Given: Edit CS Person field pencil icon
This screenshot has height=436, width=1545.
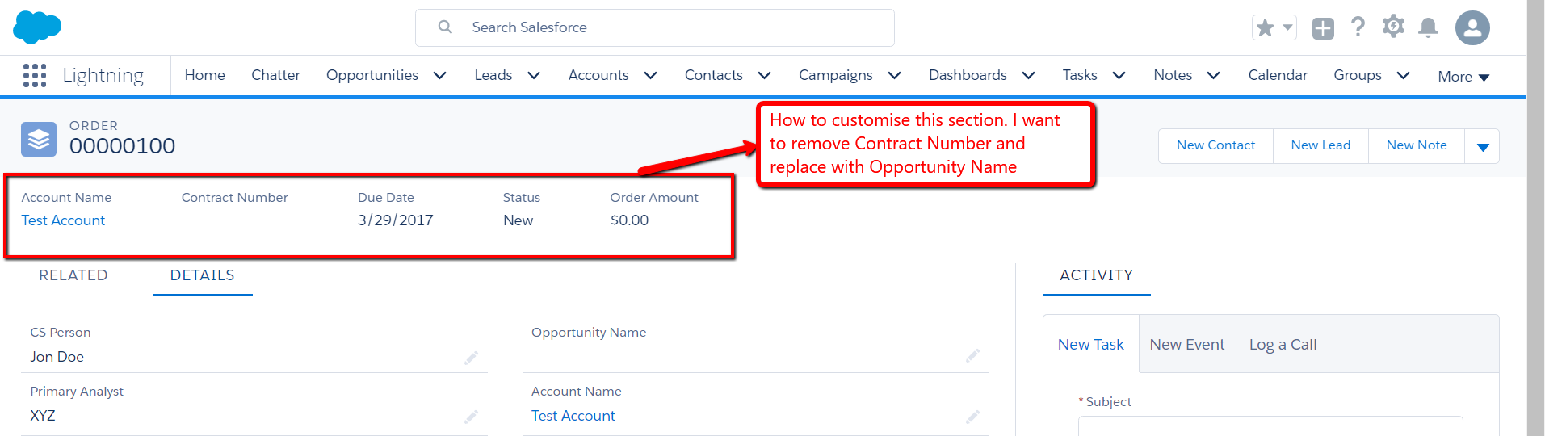Looking at the screenshot, I should (471, 358).
